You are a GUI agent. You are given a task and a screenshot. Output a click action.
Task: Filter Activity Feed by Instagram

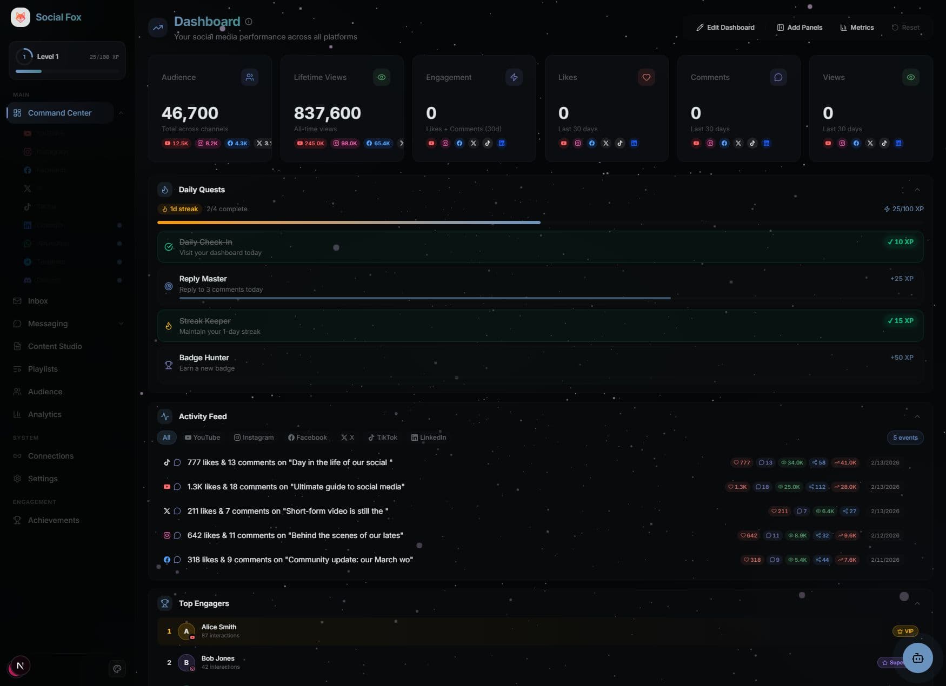[x=254, y=438]
